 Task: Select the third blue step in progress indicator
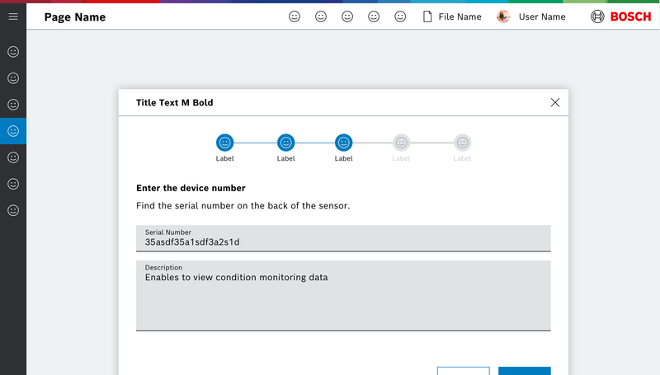[344, 143]
